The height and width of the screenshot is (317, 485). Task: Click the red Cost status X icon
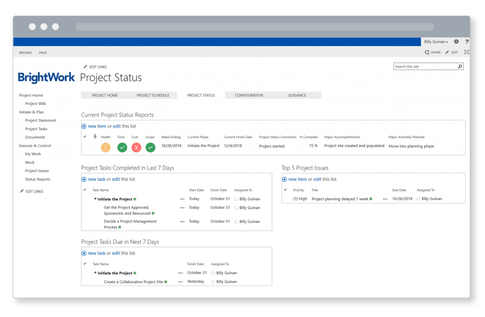coord(136,147)
